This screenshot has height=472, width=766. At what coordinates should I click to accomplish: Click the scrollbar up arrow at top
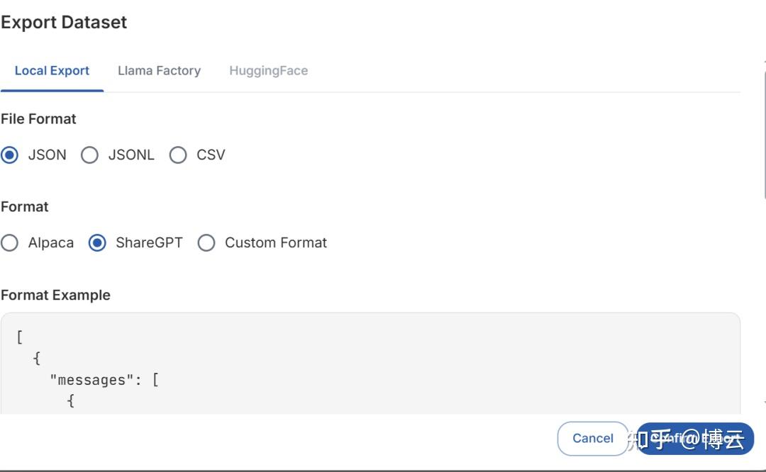[764, 62]
